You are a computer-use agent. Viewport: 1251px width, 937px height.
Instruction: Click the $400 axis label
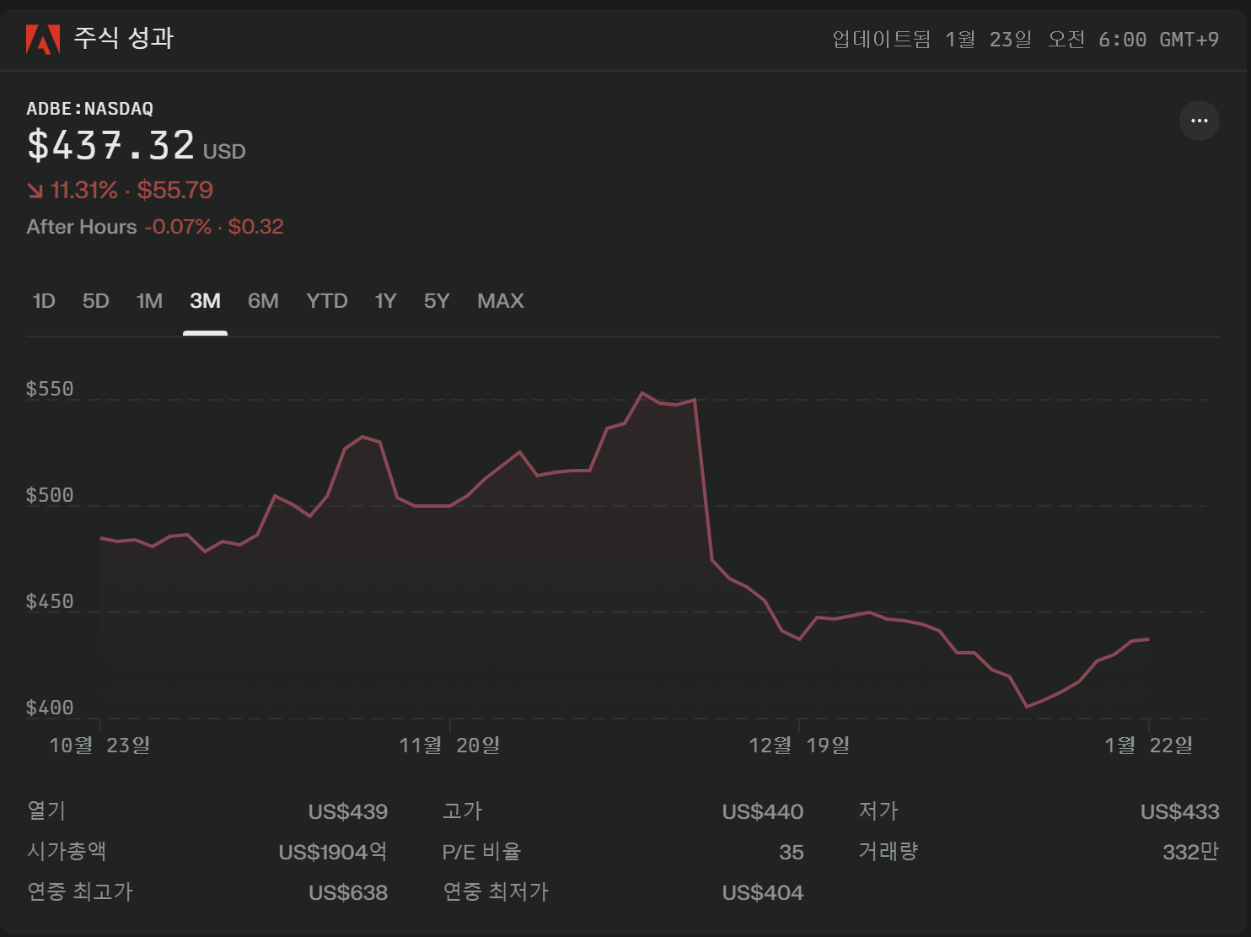50,708
